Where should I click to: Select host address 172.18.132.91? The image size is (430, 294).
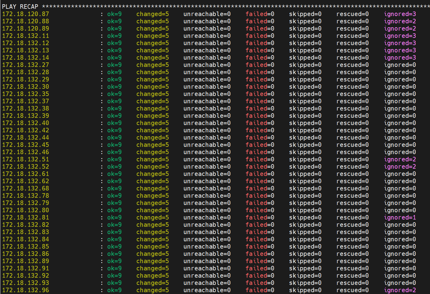(25, 268)
